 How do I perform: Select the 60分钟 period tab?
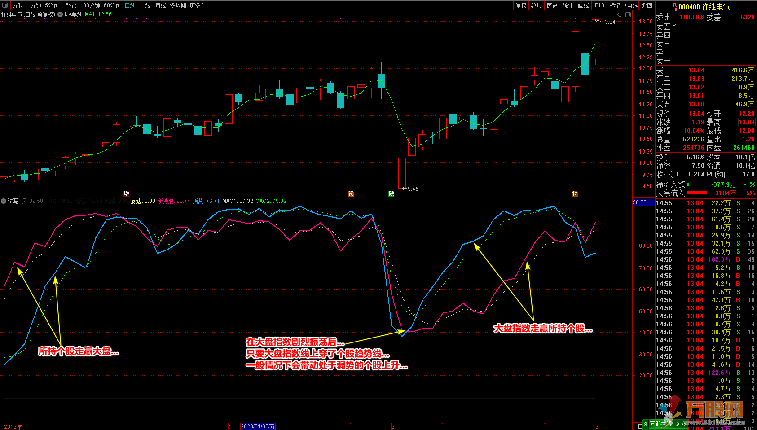pos(112,5)
